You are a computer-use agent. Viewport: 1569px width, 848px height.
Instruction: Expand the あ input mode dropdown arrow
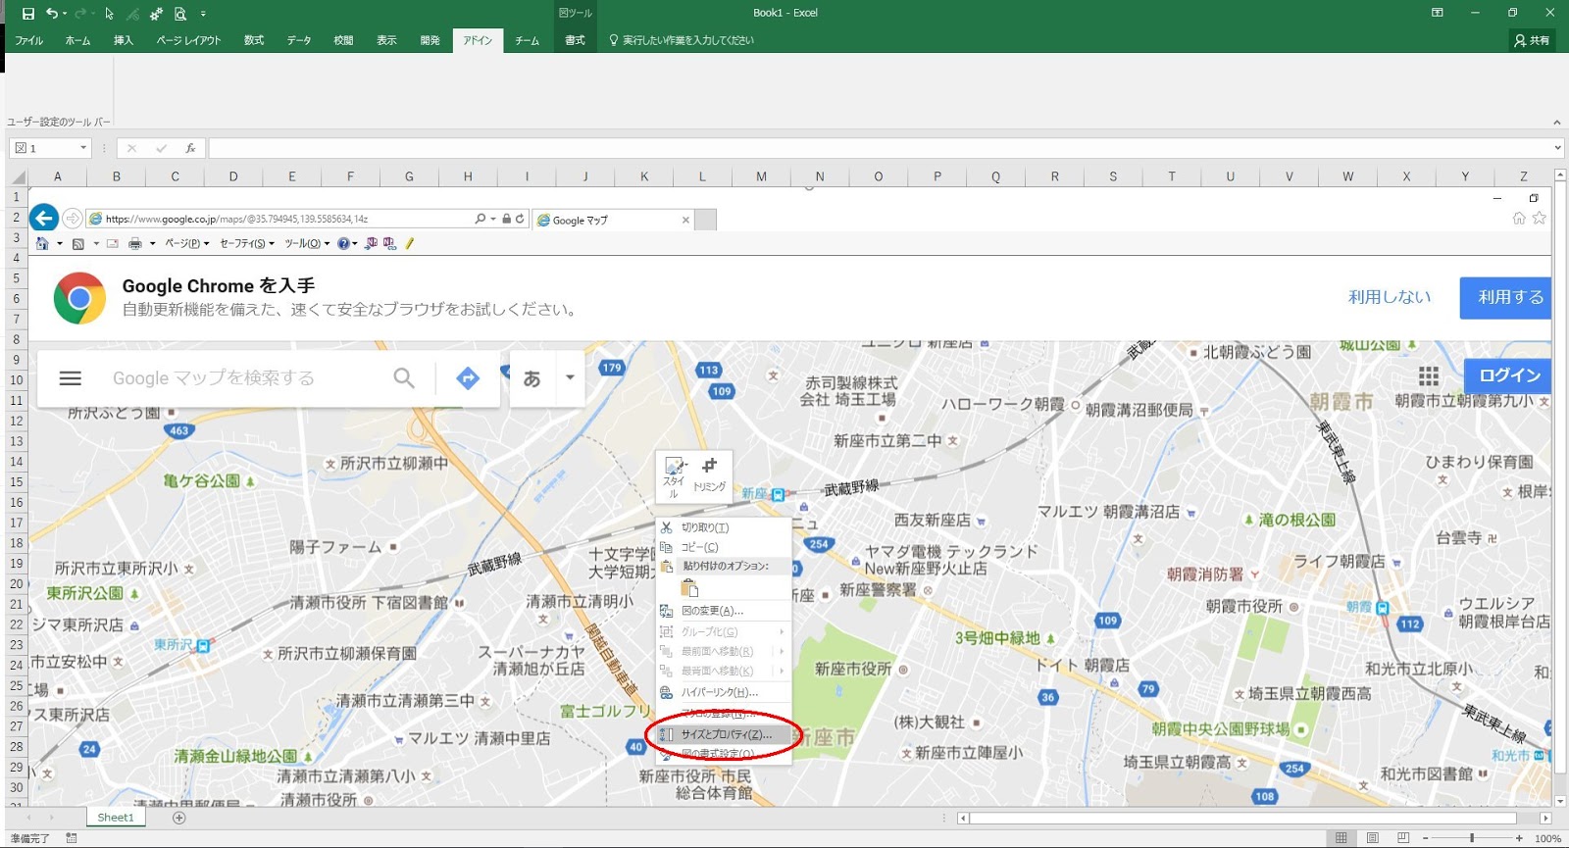[x=570, y=377]
